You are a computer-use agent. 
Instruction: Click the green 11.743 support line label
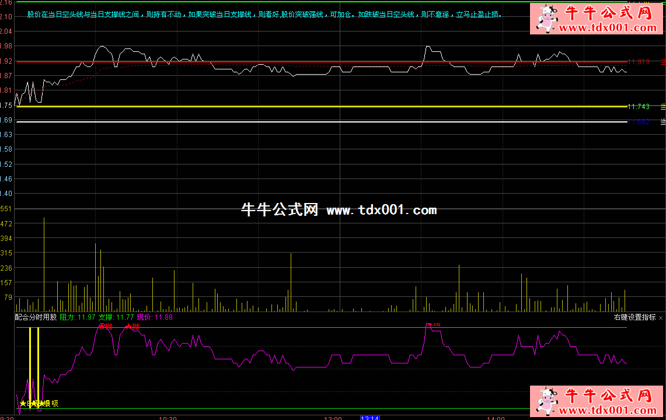coord(639,107)
